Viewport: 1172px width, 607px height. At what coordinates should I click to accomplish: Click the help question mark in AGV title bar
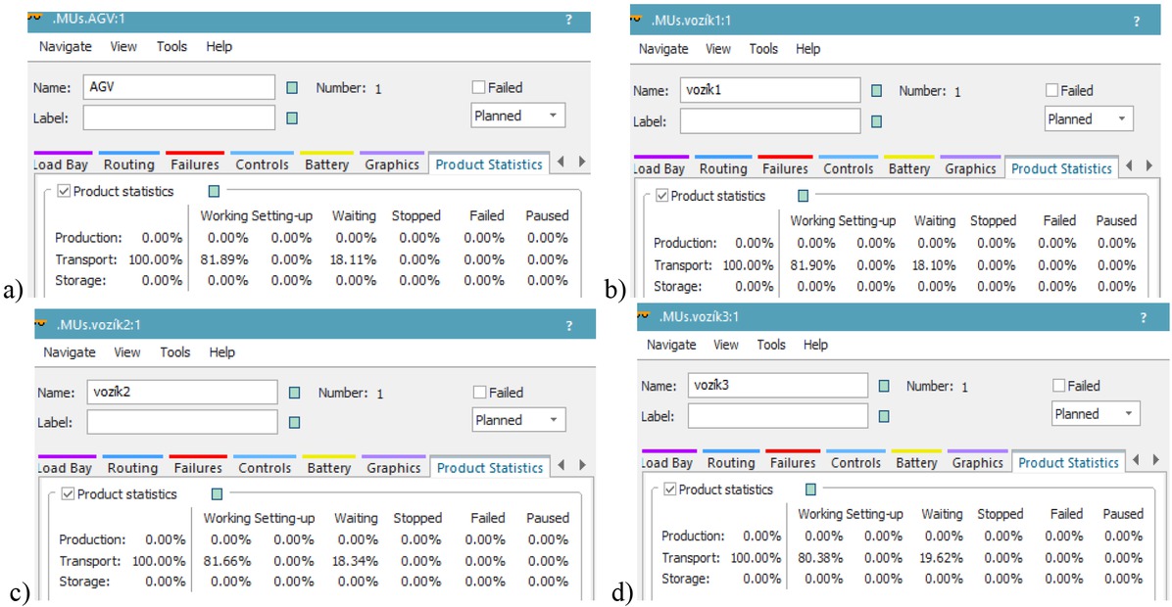click(x=568, y=20)
